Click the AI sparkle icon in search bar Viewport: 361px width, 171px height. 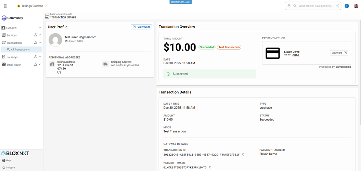pos(337,6)
